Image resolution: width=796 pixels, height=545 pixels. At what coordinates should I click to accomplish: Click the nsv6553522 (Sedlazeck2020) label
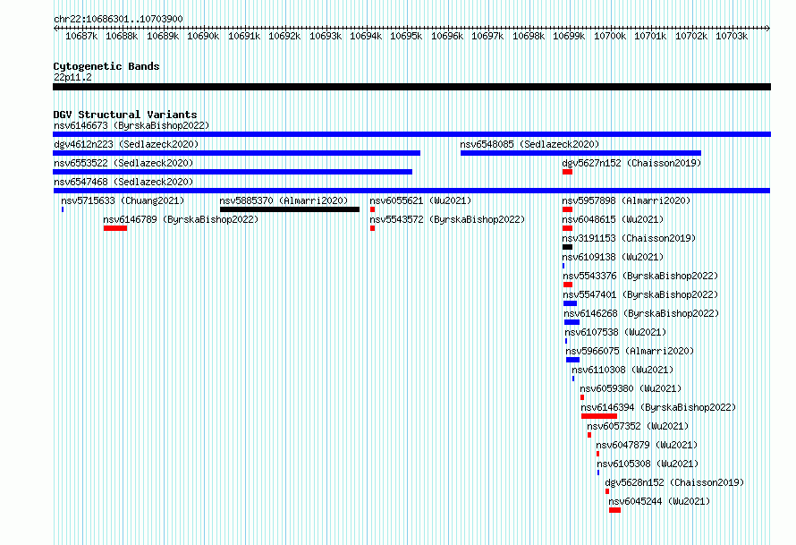tap(123, 163)
